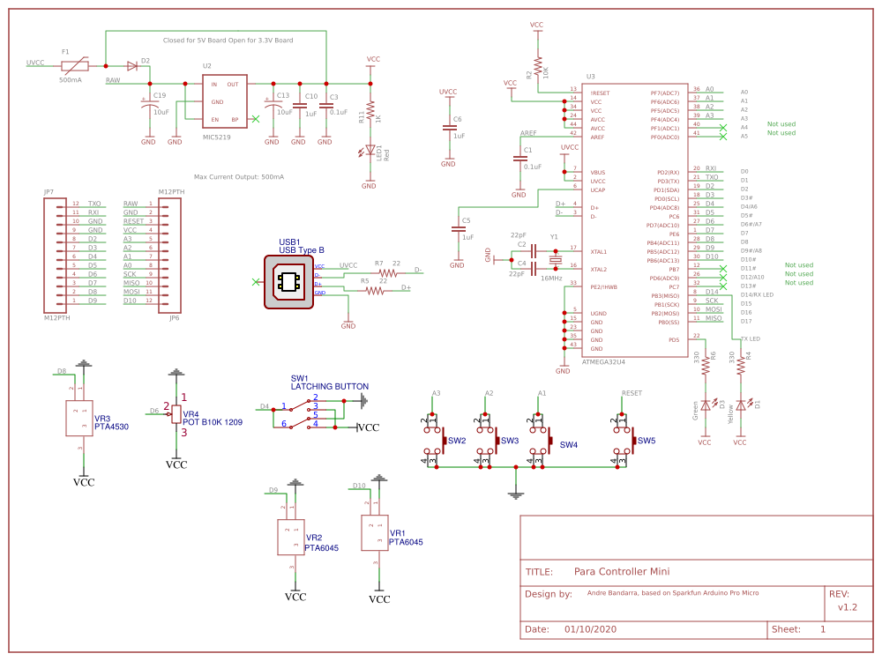The width and height of the screenshot is (882, 661).
Task: Select the F1 500mA fuse symbol
Action: click(x=75, y=66)
